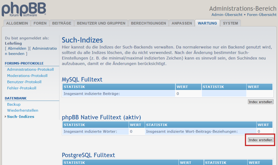This screenshot has height=165, width=278.
Task: Click the Such-Indizes page heading
Action: point(82,40)
